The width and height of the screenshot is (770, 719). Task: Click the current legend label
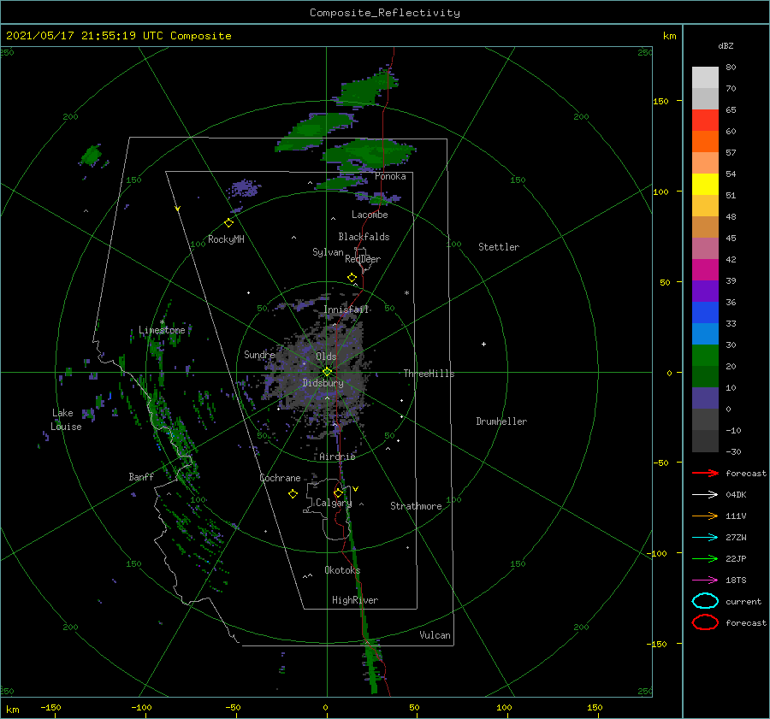click(x=743, y=601)
